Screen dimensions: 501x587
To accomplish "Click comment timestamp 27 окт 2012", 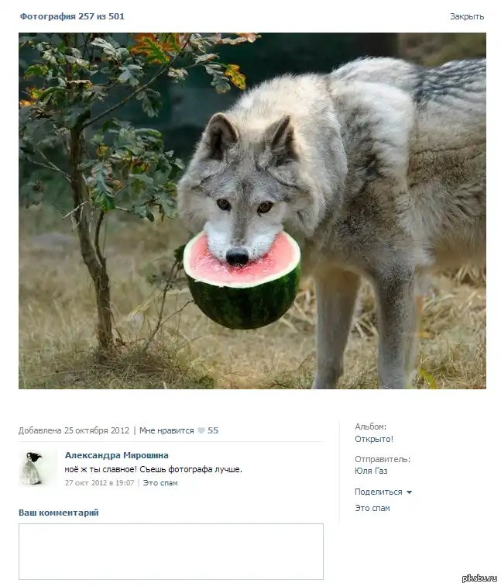I will (x=99, y=483).
